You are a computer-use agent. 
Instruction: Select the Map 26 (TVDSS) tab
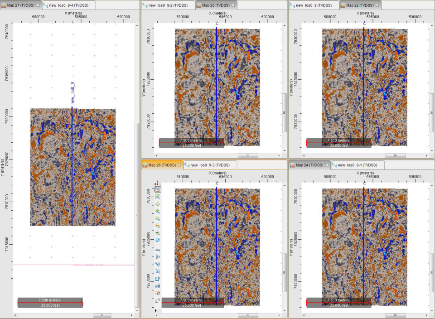point(162,165)
